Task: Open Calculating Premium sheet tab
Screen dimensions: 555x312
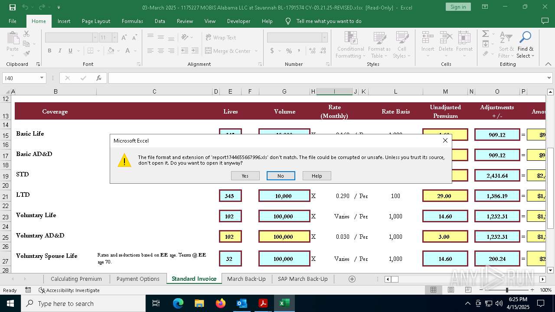Action: click(76, 279)
